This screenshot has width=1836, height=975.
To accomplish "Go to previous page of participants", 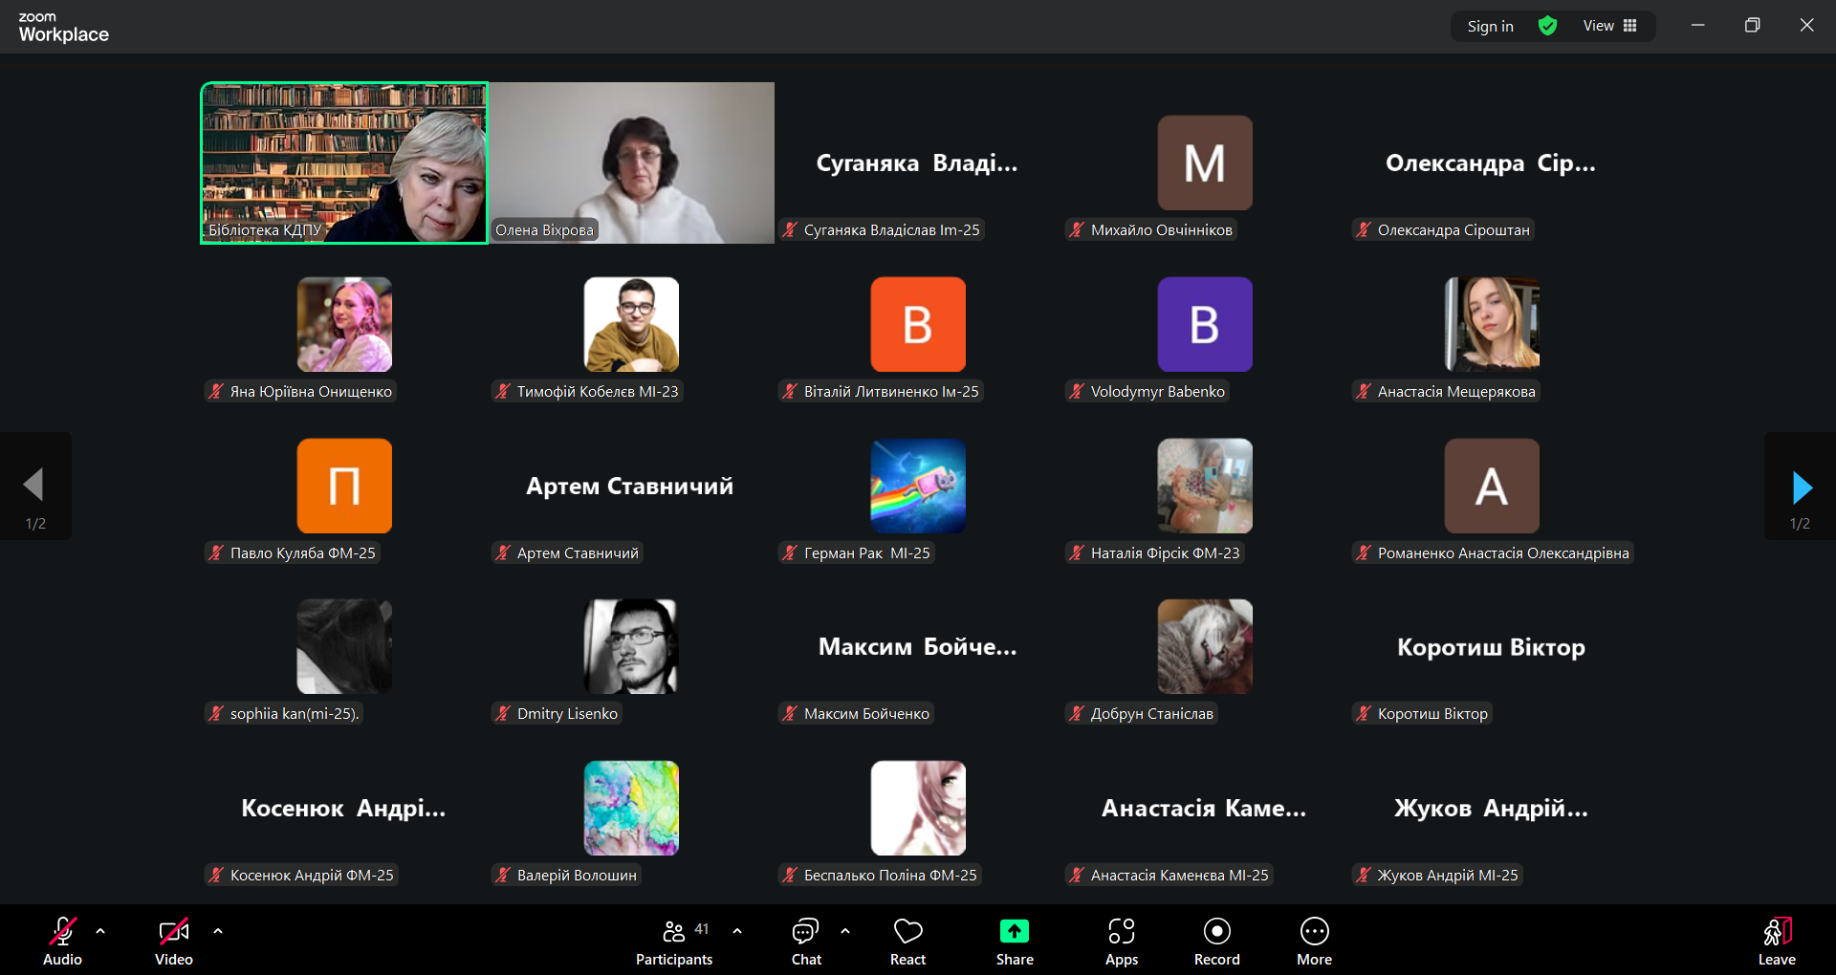I will coord(34,486).
